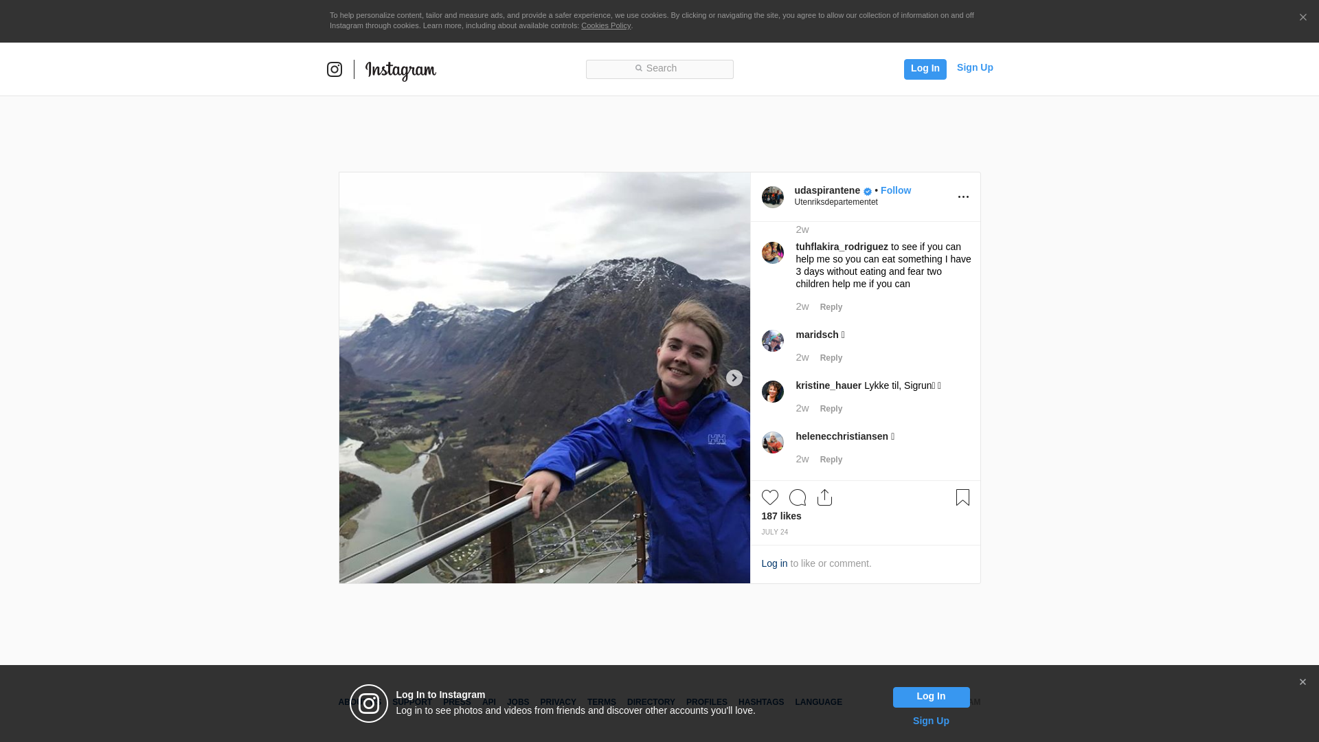Open udaspirantene profile avatar
The height and width of the screenshot is (742, 1319).
coord(773,197)
